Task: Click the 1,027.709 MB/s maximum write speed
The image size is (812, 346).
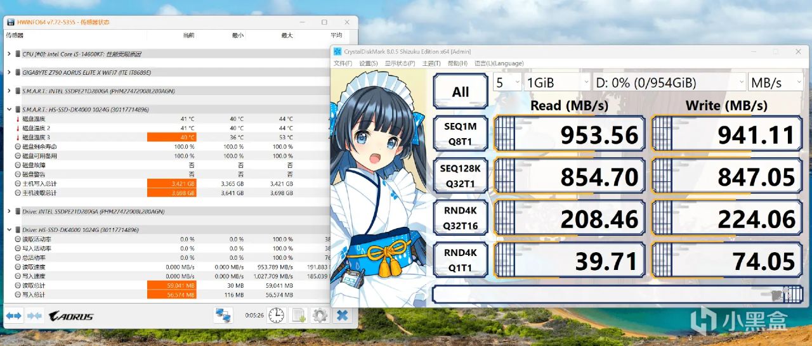Action: click(273, 276)
